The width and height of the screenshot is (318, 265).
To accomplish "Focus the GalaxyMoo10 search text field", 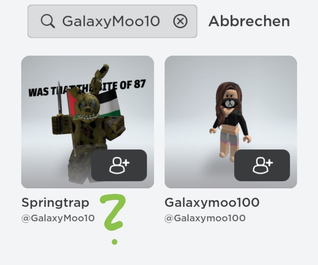I will [112, 21].
